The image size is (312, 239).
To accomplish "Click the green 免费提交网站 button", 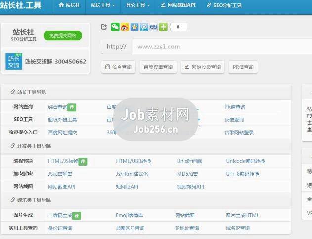I will tap(63, 36).
